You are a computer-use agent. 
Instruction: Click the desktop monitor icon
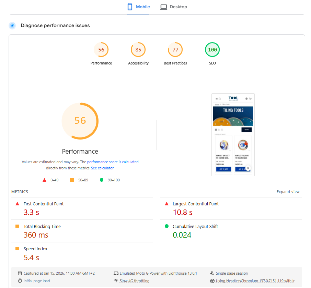click(x=164, y=7)
